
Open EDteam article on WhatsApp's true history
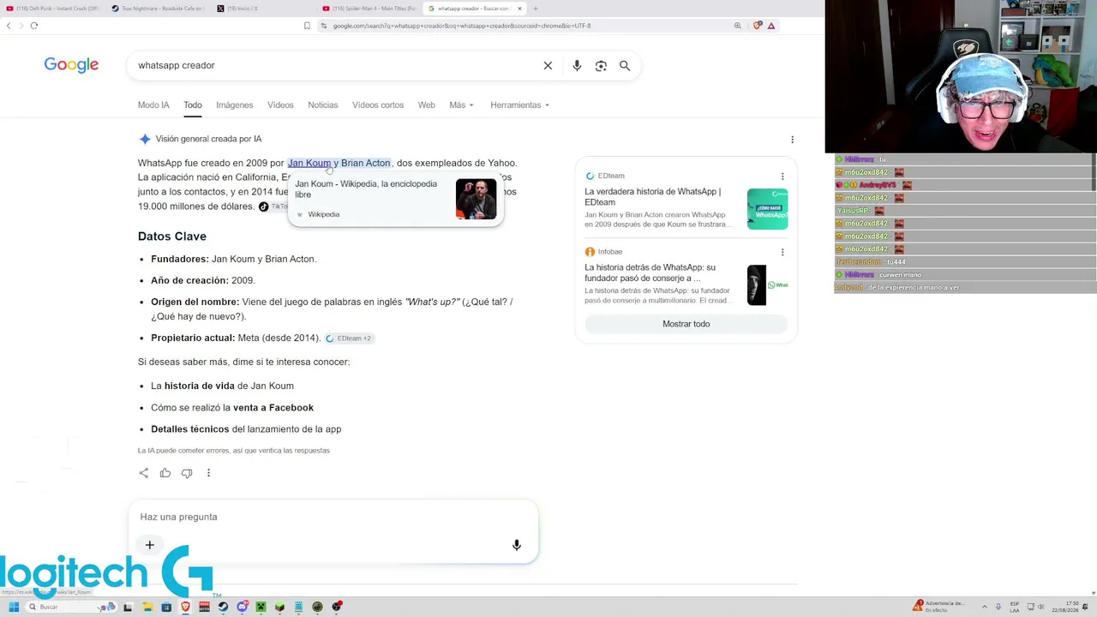pos(653,197)
